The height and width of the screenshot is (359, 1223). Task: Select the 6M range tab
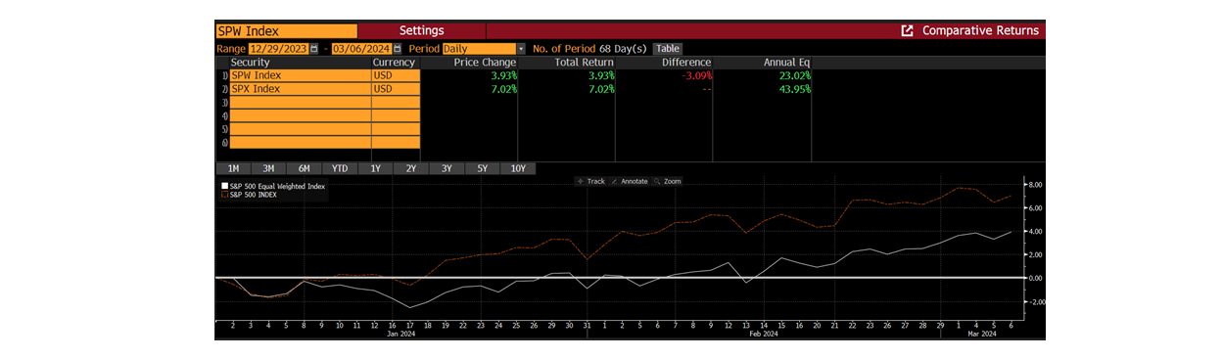click(x=304, y=168)
